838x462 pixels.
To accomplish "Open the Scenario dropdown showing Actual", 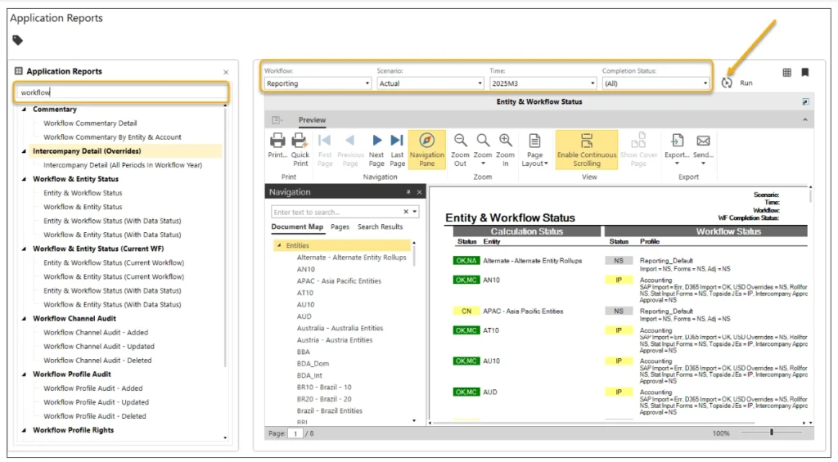I will 430,83.
